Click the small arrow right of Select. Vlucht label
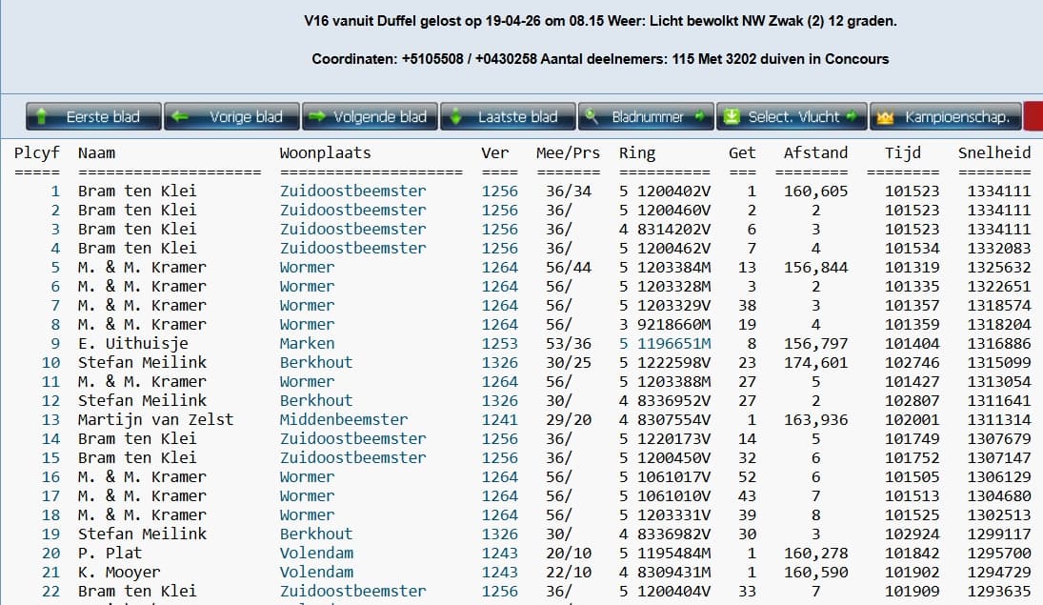Viewport: 1043px width, 605px height. tap(853, 117)
